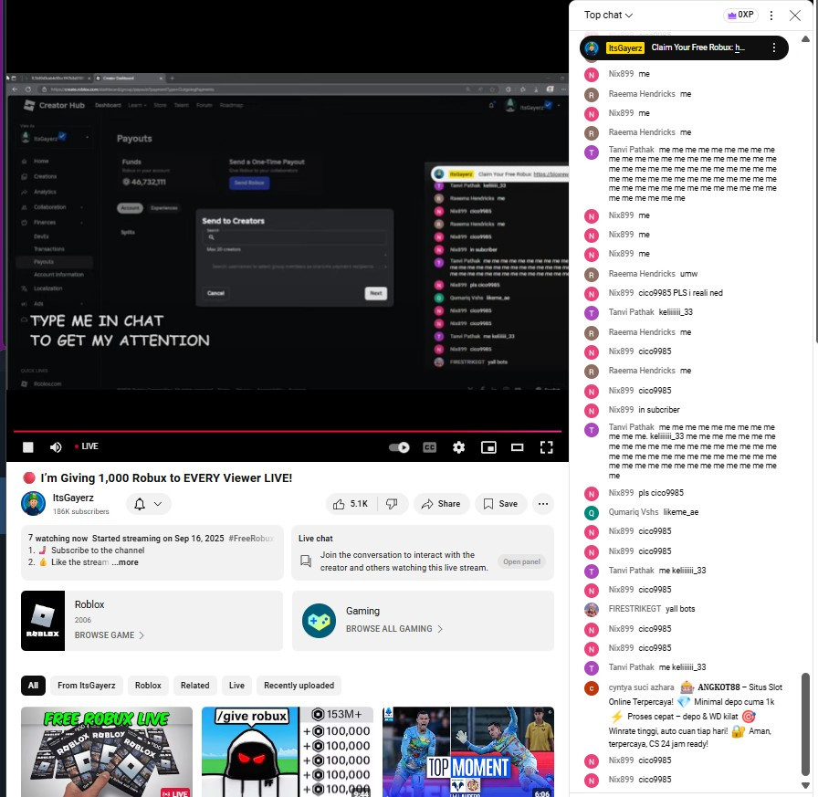Select the All filter chip
818x797 pixels.
(x=34, y=686)
